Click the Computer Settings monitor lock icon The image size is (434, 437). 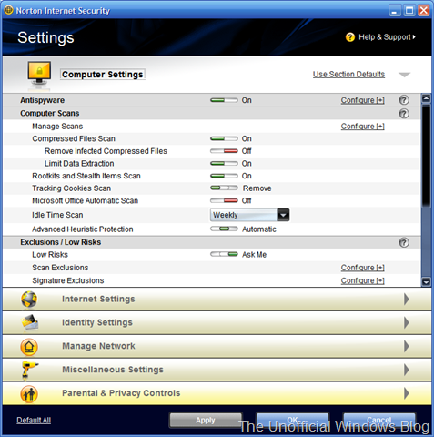coord(39,75)
